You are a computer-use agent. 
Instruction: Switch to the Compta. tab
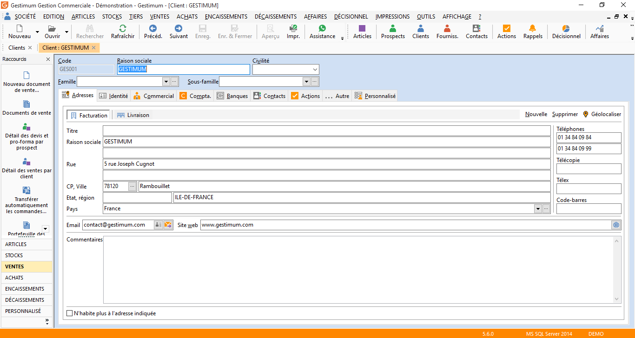point(196,96)
